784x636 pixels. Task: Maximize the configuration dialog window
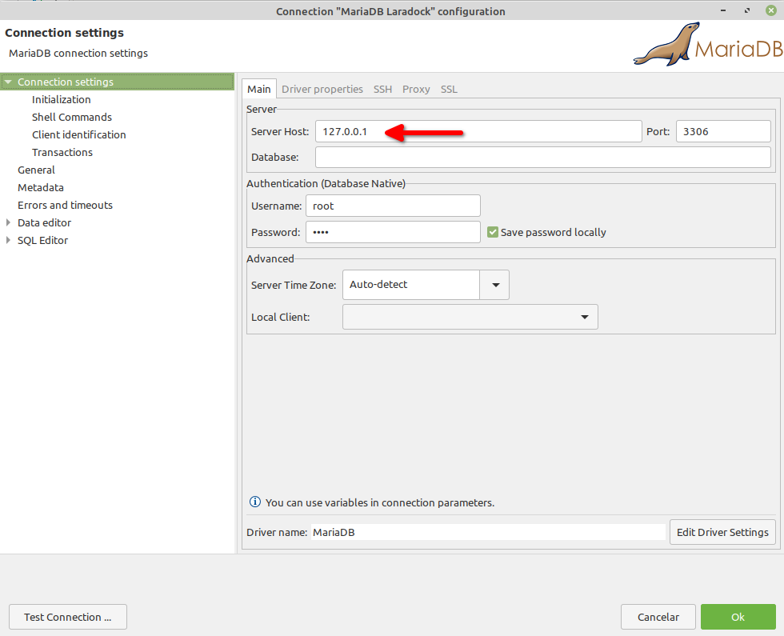(747, 10)
